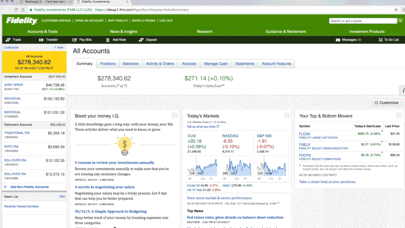The height and width of the screenshot is (228, 405).
Task: Bookmark the page with the star icon
Action: coord(396,10)
